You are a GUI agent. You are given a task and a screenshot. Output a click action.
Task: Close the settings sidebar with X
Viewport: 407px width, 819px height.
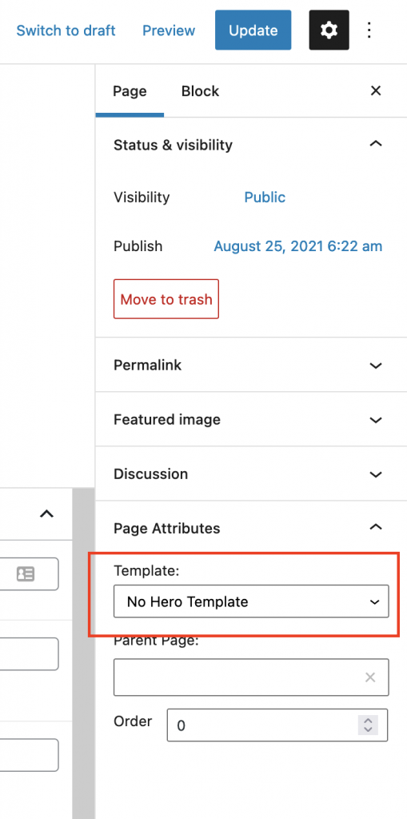(375, 91)
